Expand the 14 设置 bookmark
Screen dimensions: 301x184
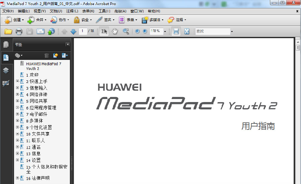click(17, 160)
